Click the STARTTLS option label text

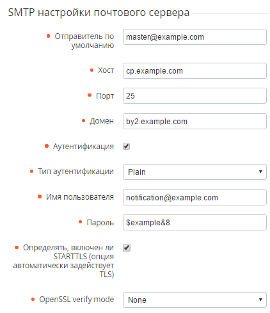(63, 261)
